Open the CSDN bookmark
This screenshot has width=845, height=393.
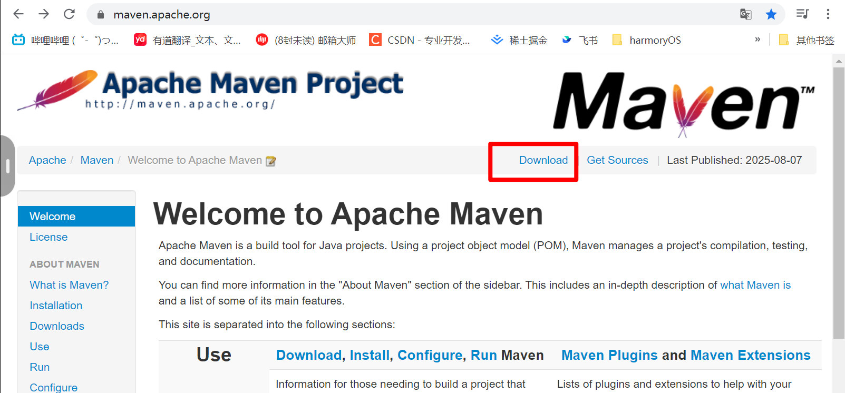(x=420, y=40)
